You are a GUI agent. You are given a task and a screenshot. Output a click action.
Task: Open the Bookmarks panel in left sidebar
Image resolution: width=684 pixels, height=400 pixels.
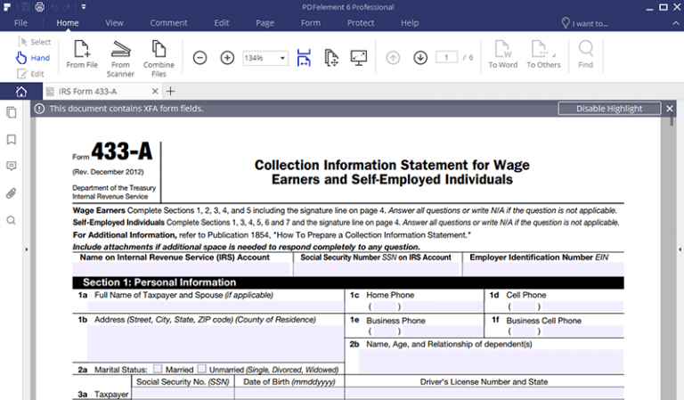12,140
